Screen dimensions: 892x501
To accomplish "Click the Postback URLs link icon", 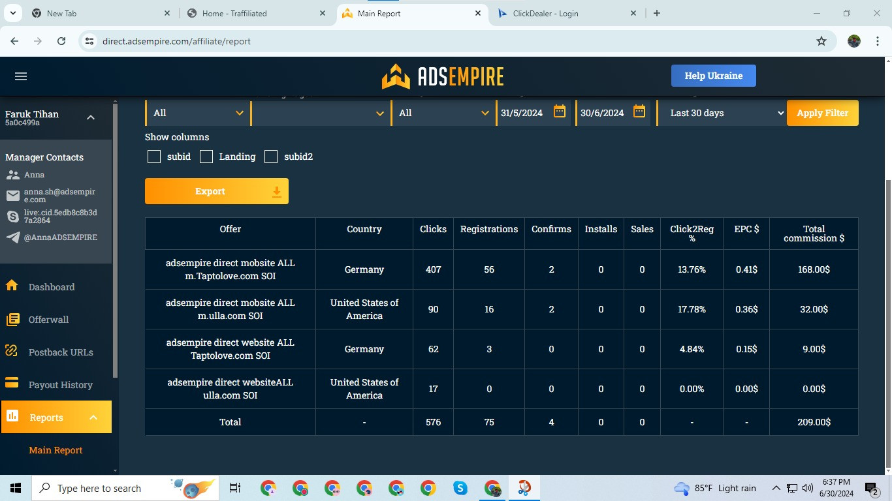I will [12, 351].
